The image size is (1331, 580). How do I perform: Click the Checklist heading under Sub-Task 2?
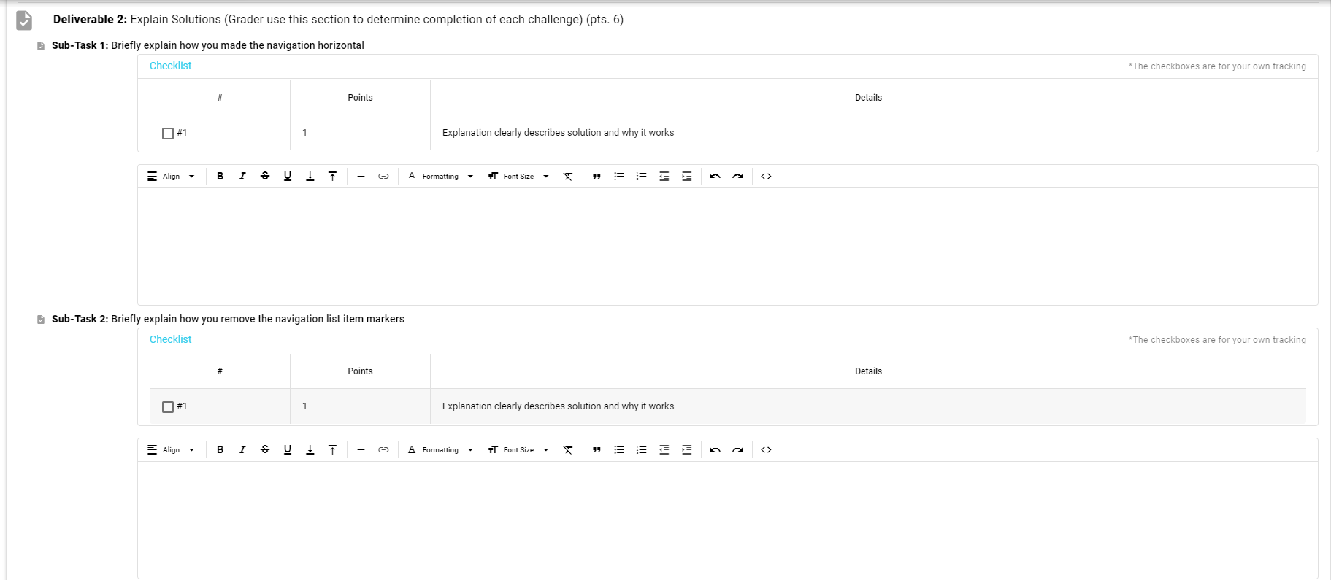(170, 339)
